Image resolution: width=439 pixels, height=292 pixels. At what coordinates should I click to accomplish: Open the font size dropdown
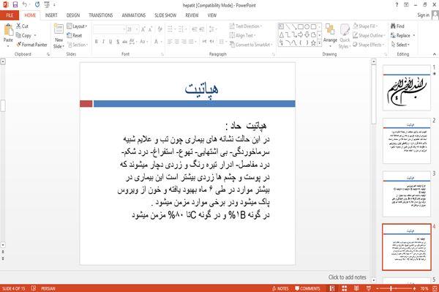pos(137,29)
